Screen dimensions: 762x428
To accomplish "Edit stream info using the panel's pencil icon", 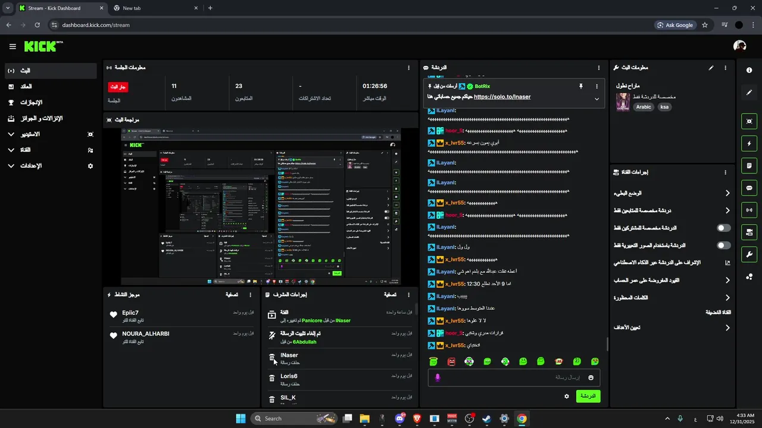I will tap(711, 68).
